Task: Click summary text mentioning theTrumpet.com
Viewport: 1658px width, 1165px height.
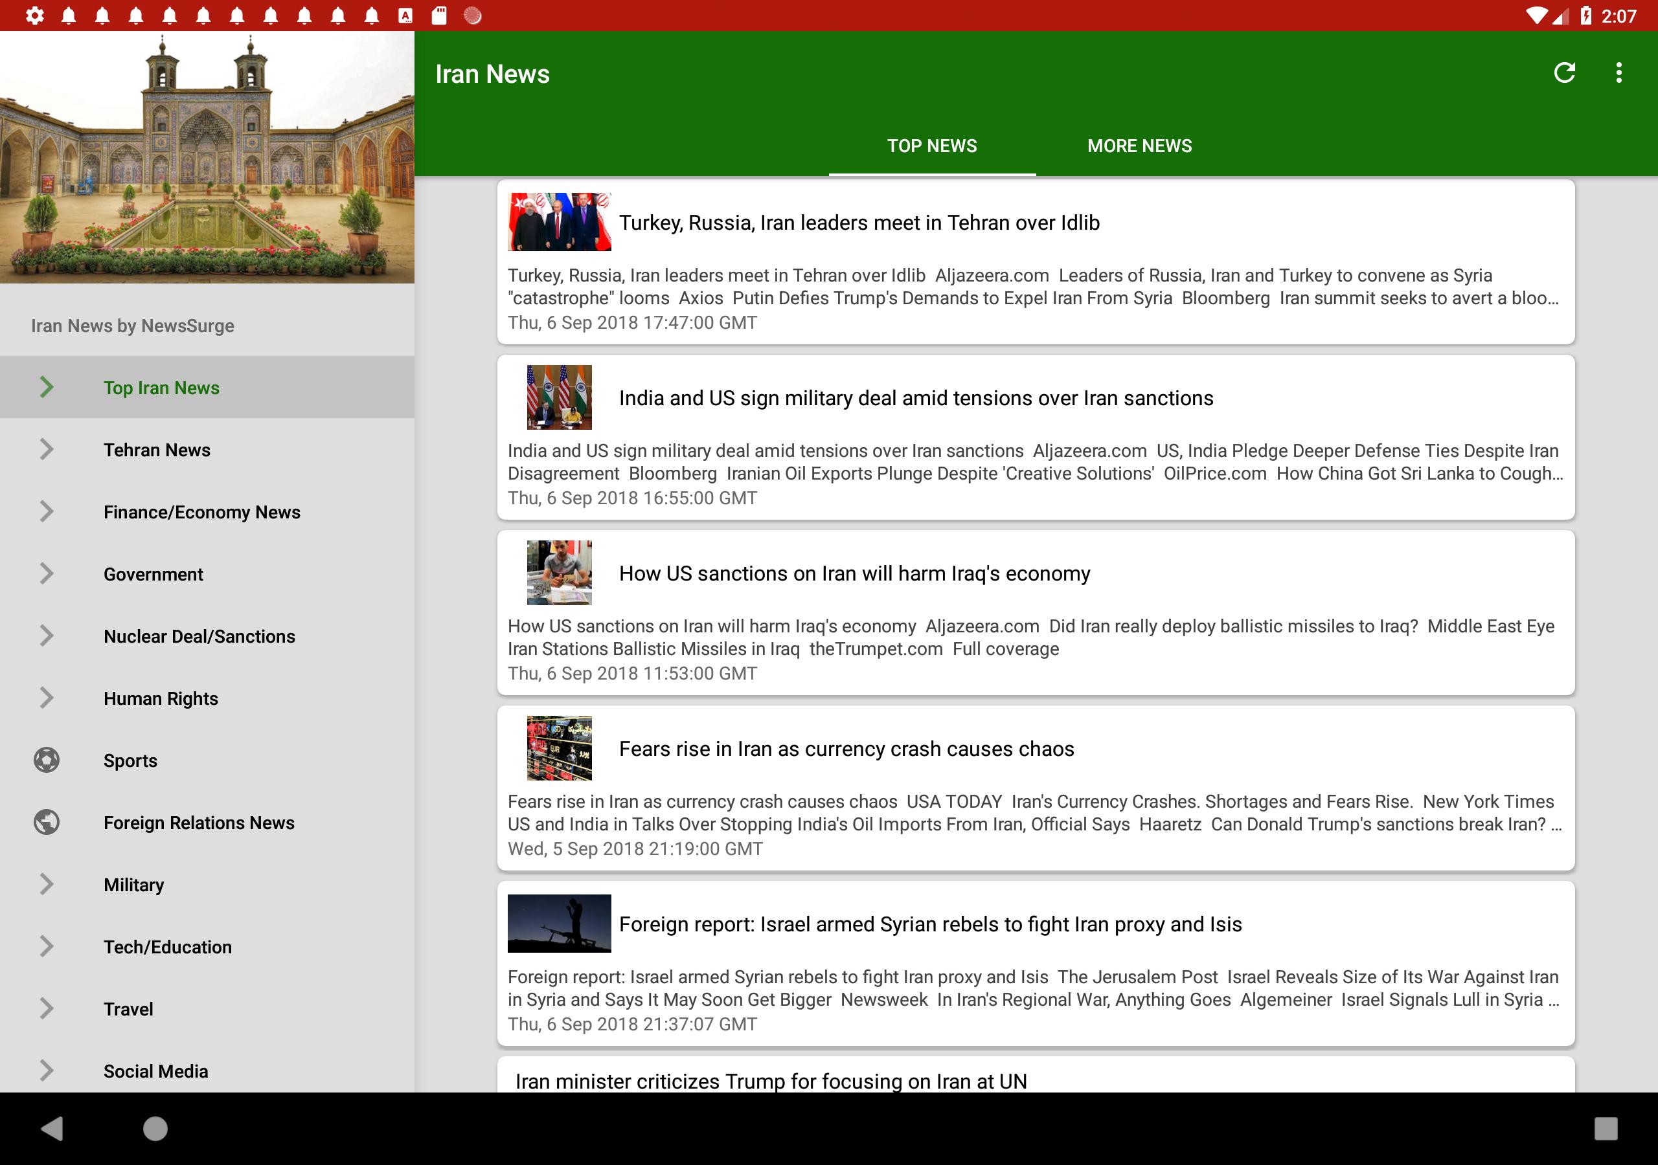Action: click(x=1030, y=638)
